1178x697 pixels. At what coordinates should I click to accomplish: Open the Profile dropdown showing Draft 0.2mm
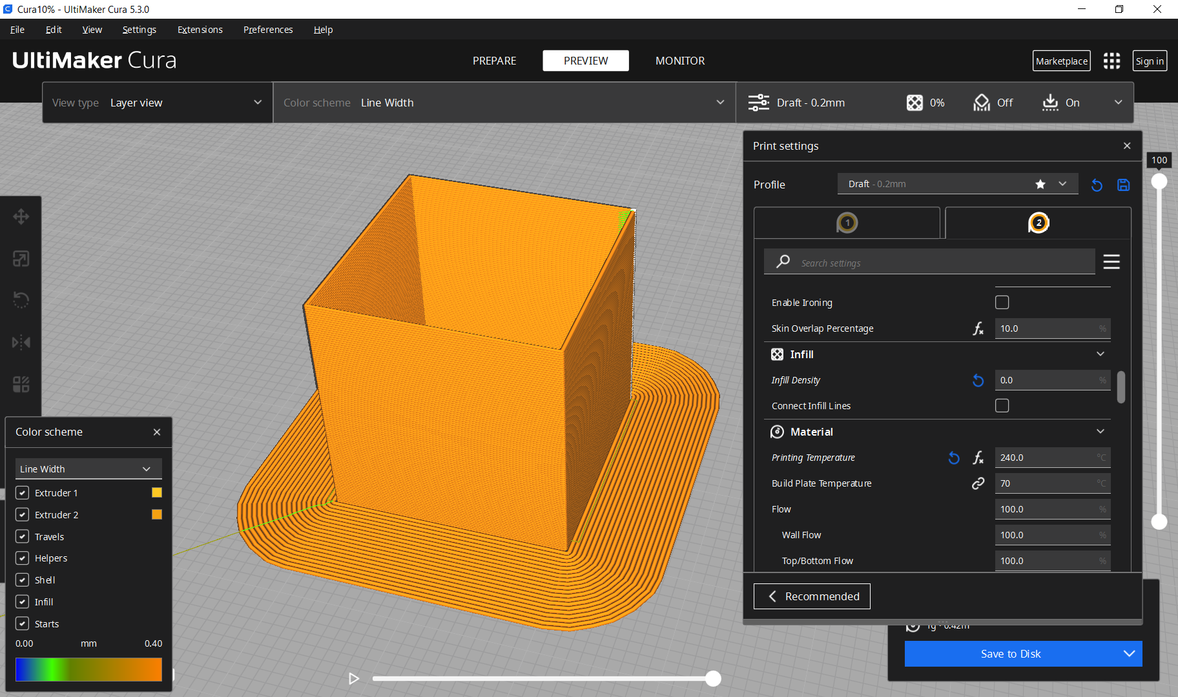pos(957,183)
